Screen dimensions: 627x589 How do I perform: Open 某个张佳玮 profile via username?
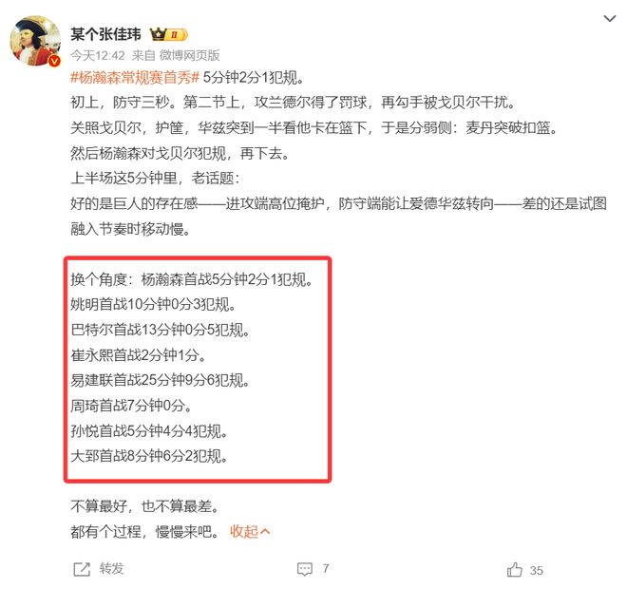(x=106, y=34)
